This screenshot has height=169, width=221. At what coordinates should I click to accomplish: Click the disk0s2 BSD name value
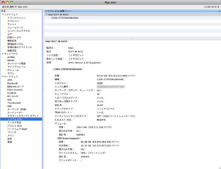85,157
